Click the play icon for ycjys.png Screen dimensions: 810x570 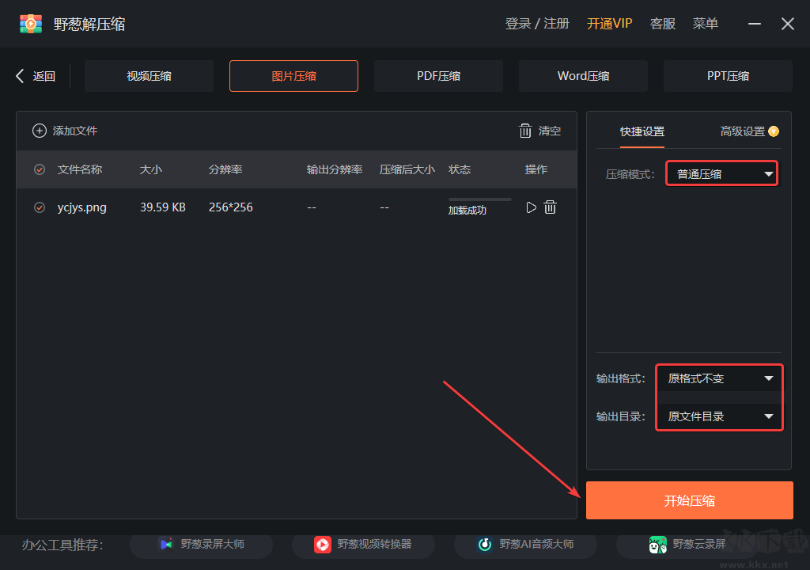[531, 207]
